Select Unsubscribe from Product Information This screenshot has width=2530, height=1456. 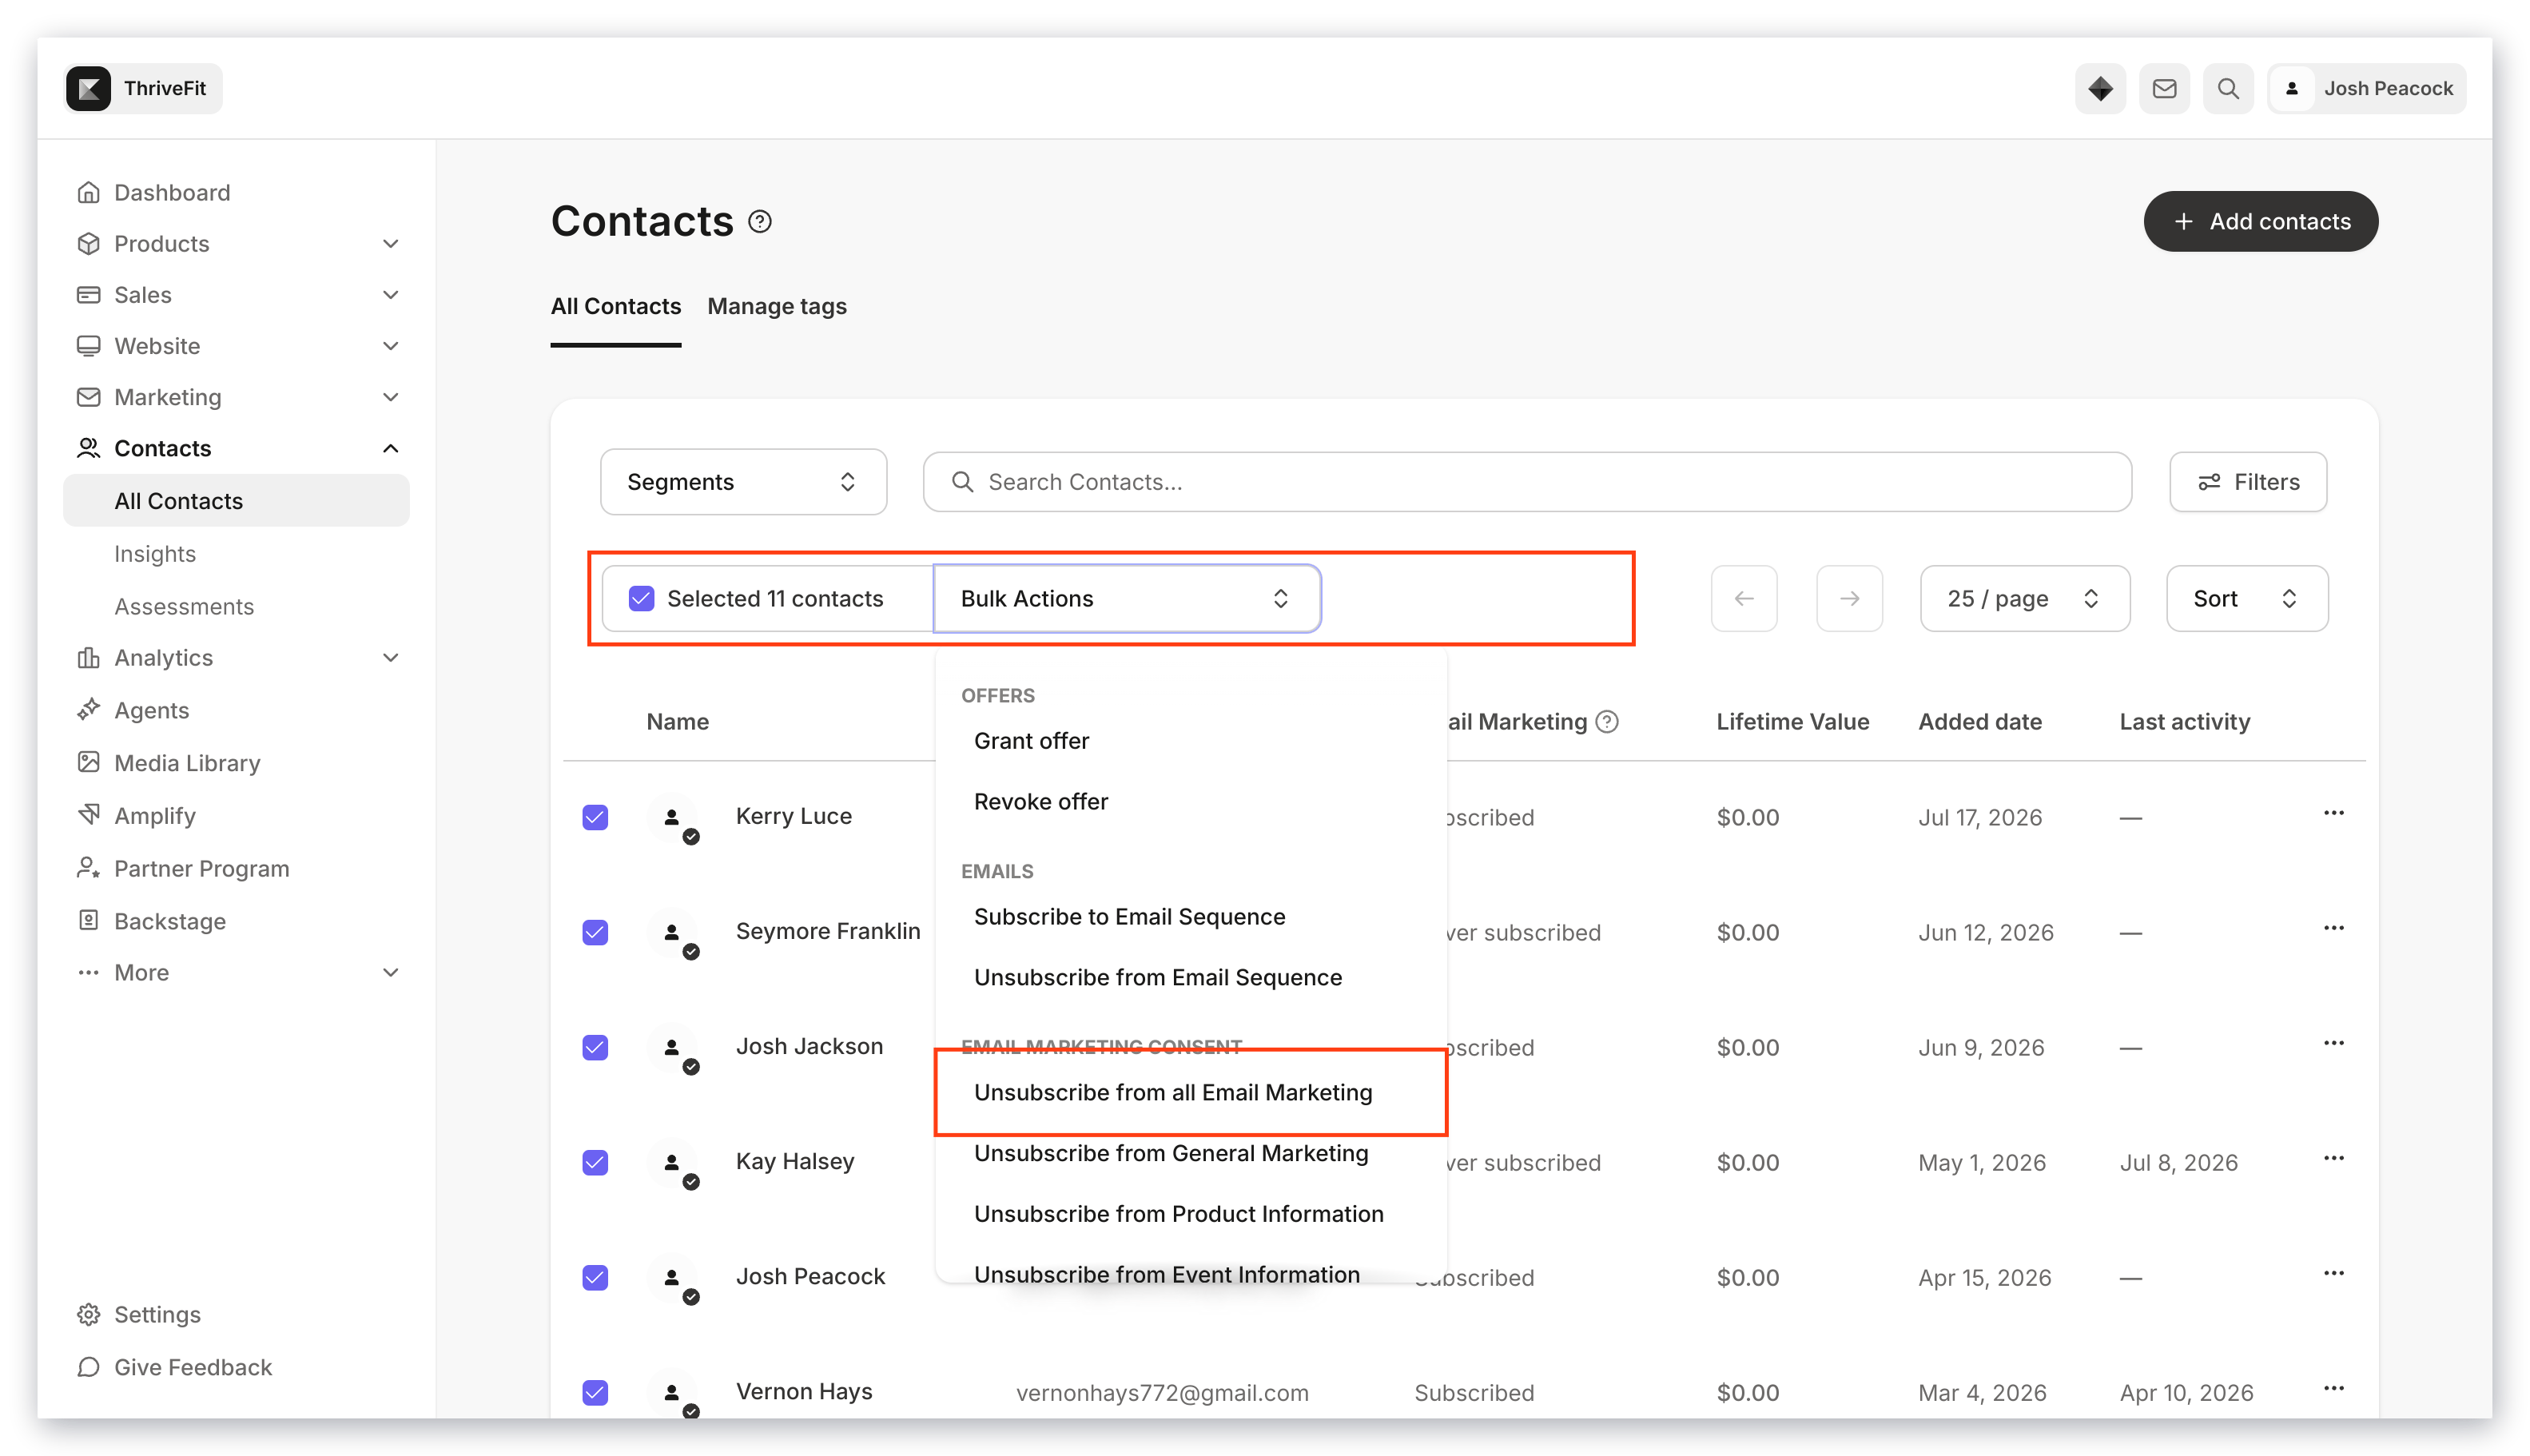pos(1178,1213)
